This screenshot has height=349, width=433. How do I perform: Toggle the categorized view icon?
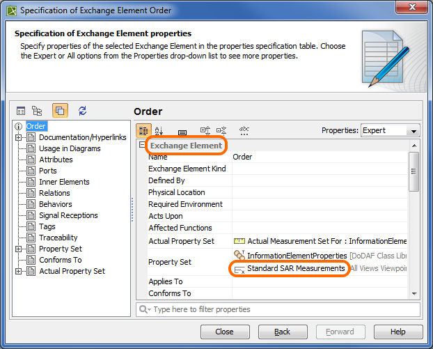[x=143, y=130]
